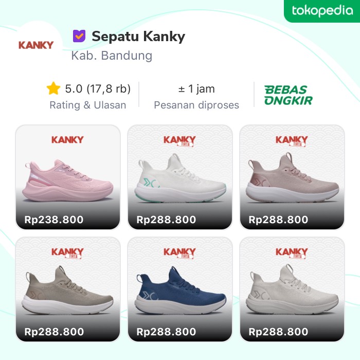Click the yellow rating star icon

[53, 88]
